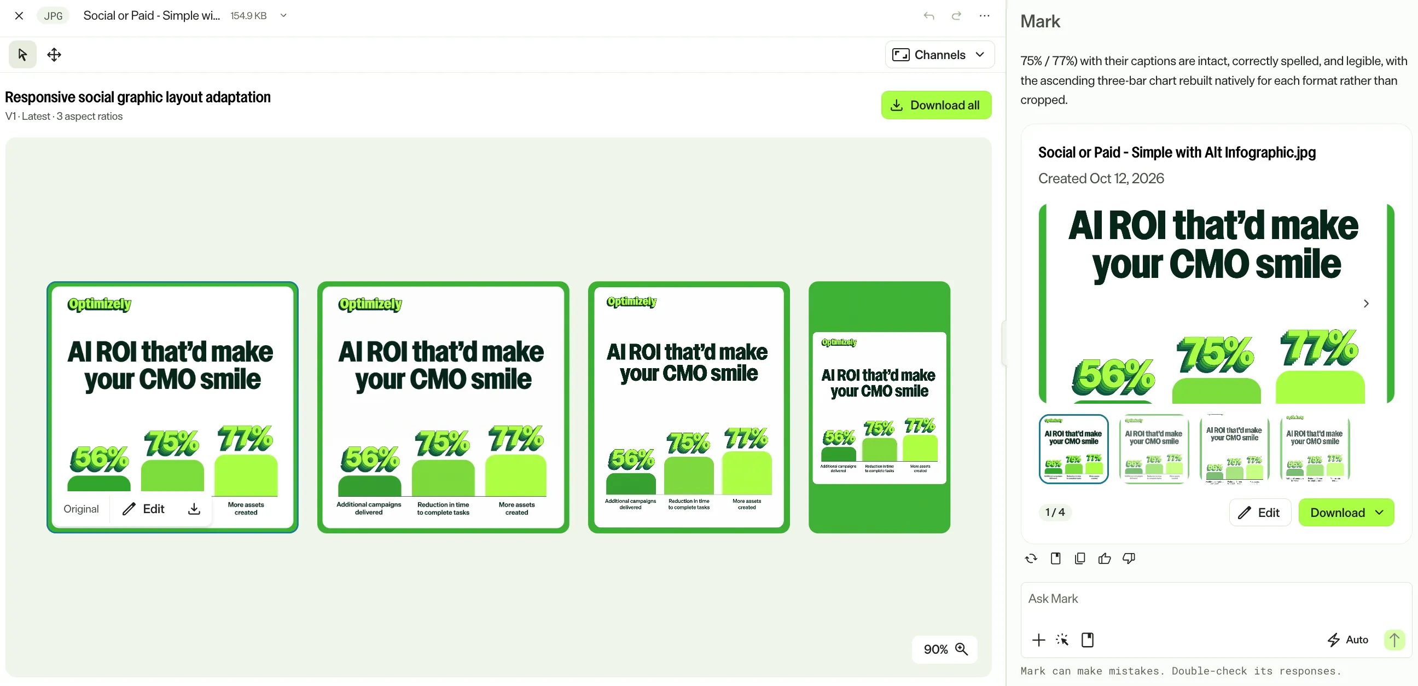The image size is (1418, 686).
Task: Click the 1 / 4 page indicator
Action: pos(1055,512)
